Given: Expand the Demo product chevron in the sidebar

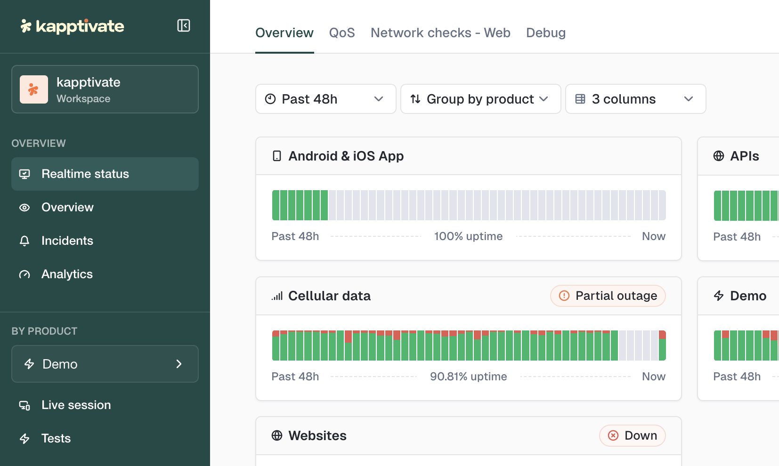Looking at the screenshot, I should coord(179,364).
